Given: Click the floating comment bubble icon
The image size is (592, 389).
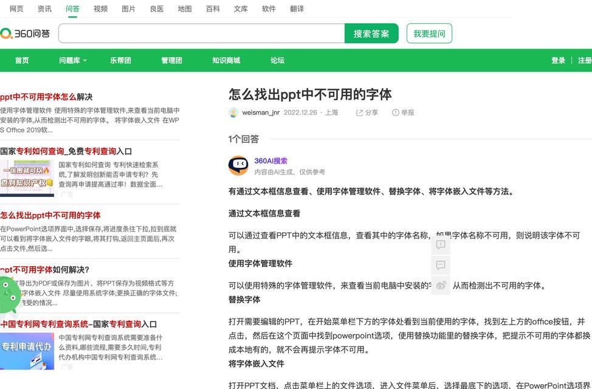Looking at the screenshot, I should pos(441,265).
